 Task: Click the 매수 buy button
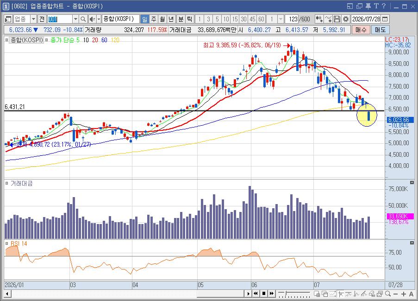coord(361,30)
